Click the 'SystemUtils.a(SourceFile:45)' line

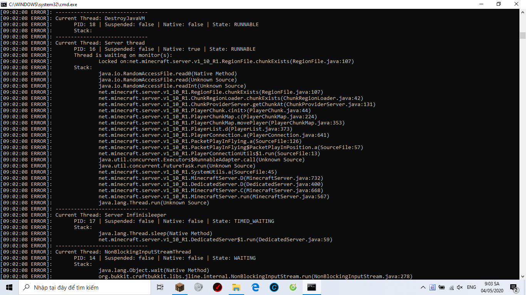point(188,172)
